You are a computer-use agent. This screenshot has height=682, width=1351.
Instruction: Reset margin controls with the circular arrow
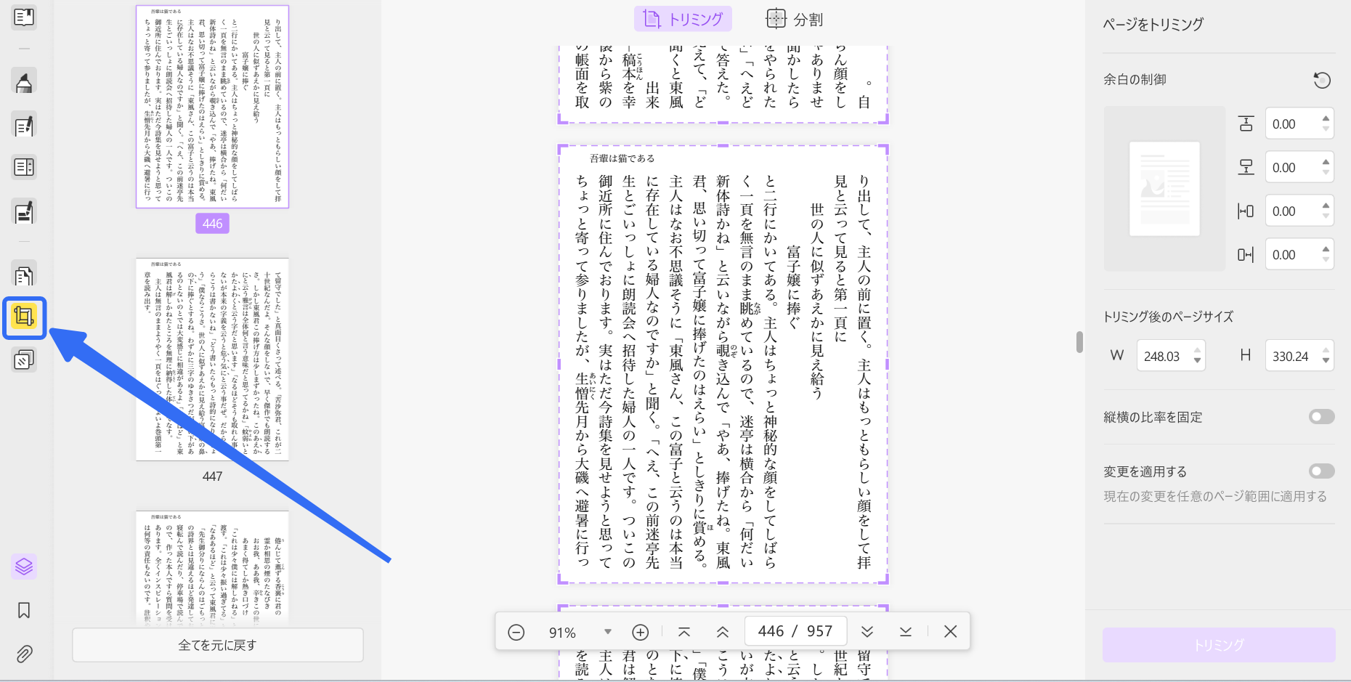click(x=1322, y=80)
